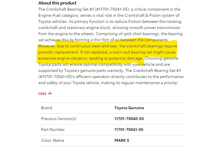Click highlighted phrase 'excessive engine vibration'
The height and width of the screenshot is (154, 210).
click(63, 58)
